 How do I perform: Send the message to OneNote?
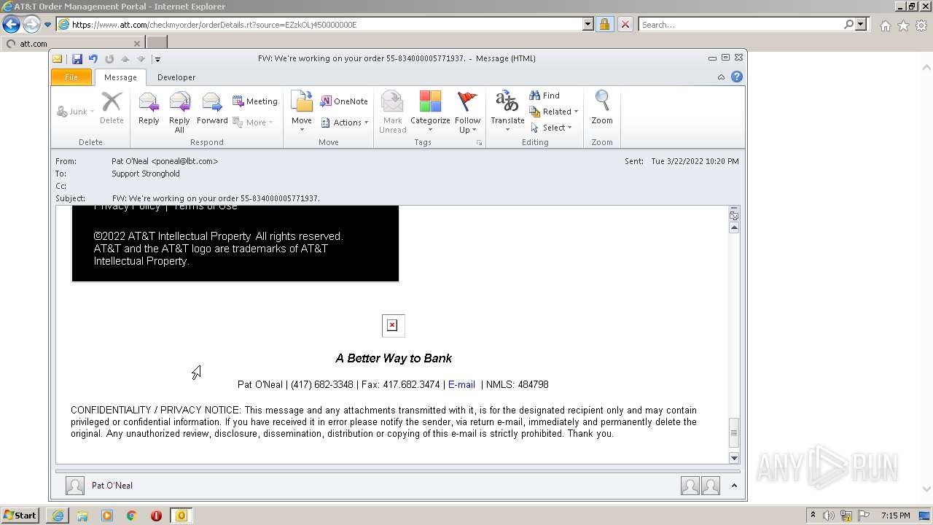tap(344, 101)
